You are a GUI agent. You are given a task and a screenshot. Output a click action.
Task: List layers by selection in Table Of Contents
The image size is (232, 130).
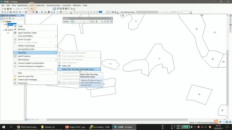(10, 19)
